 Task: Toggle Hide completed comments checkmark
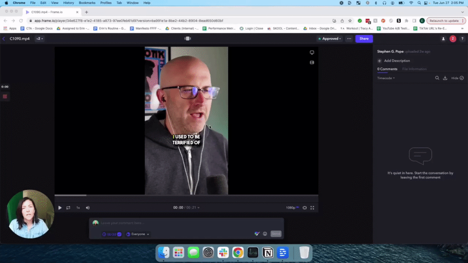(x=461, y=78)
